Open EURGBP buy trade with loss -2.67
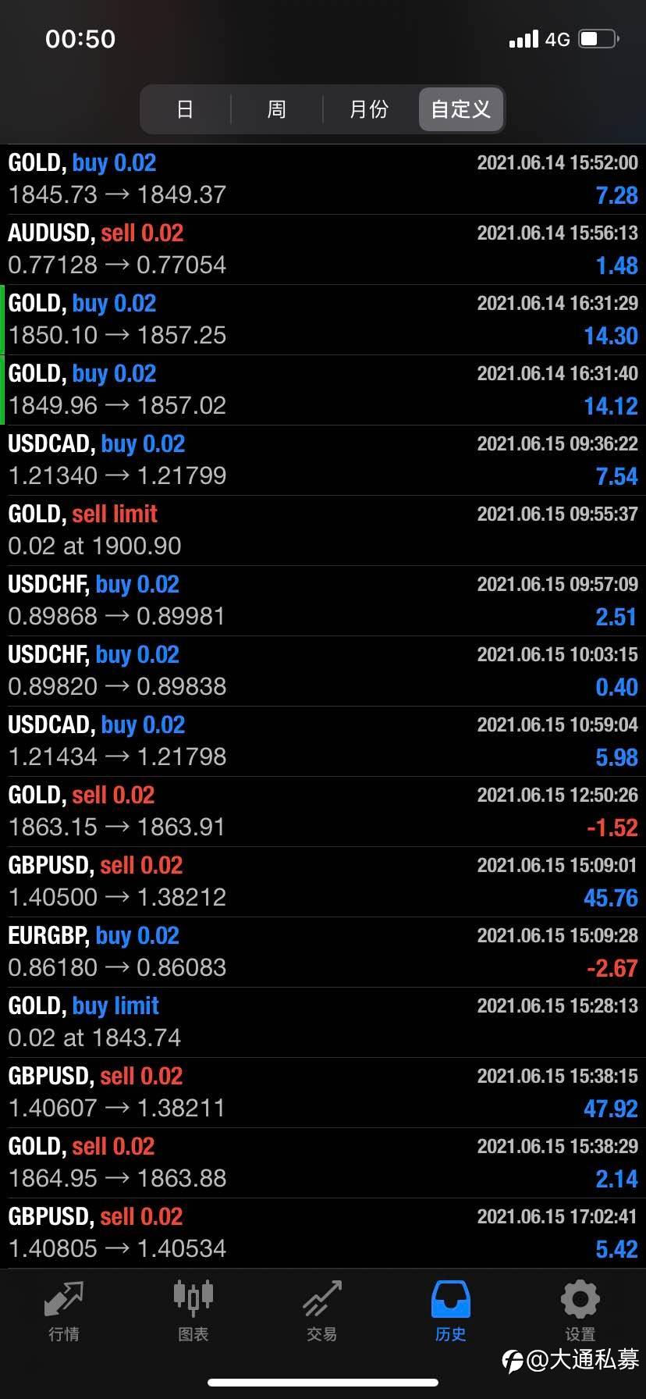The width and height of the screenshot is (646, 1399). 323,952
